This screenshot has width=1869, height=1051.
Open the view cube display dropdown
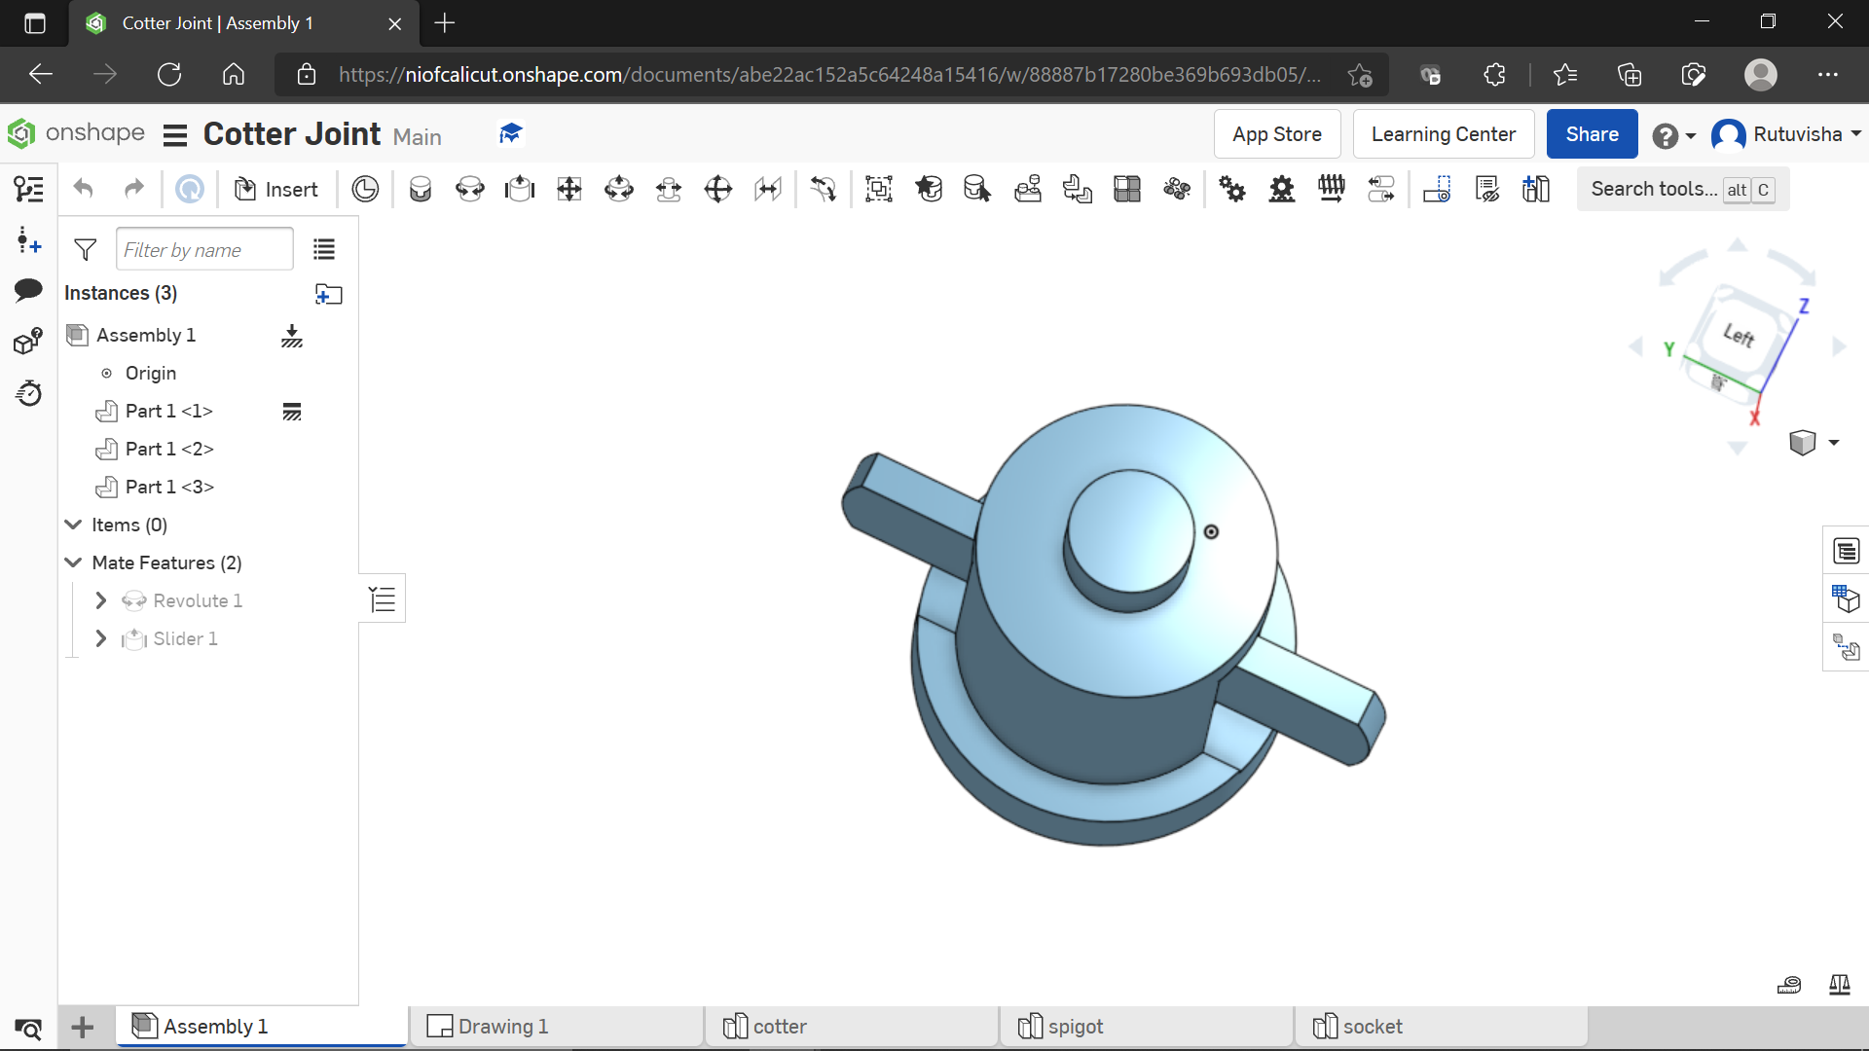(1833, 443)
